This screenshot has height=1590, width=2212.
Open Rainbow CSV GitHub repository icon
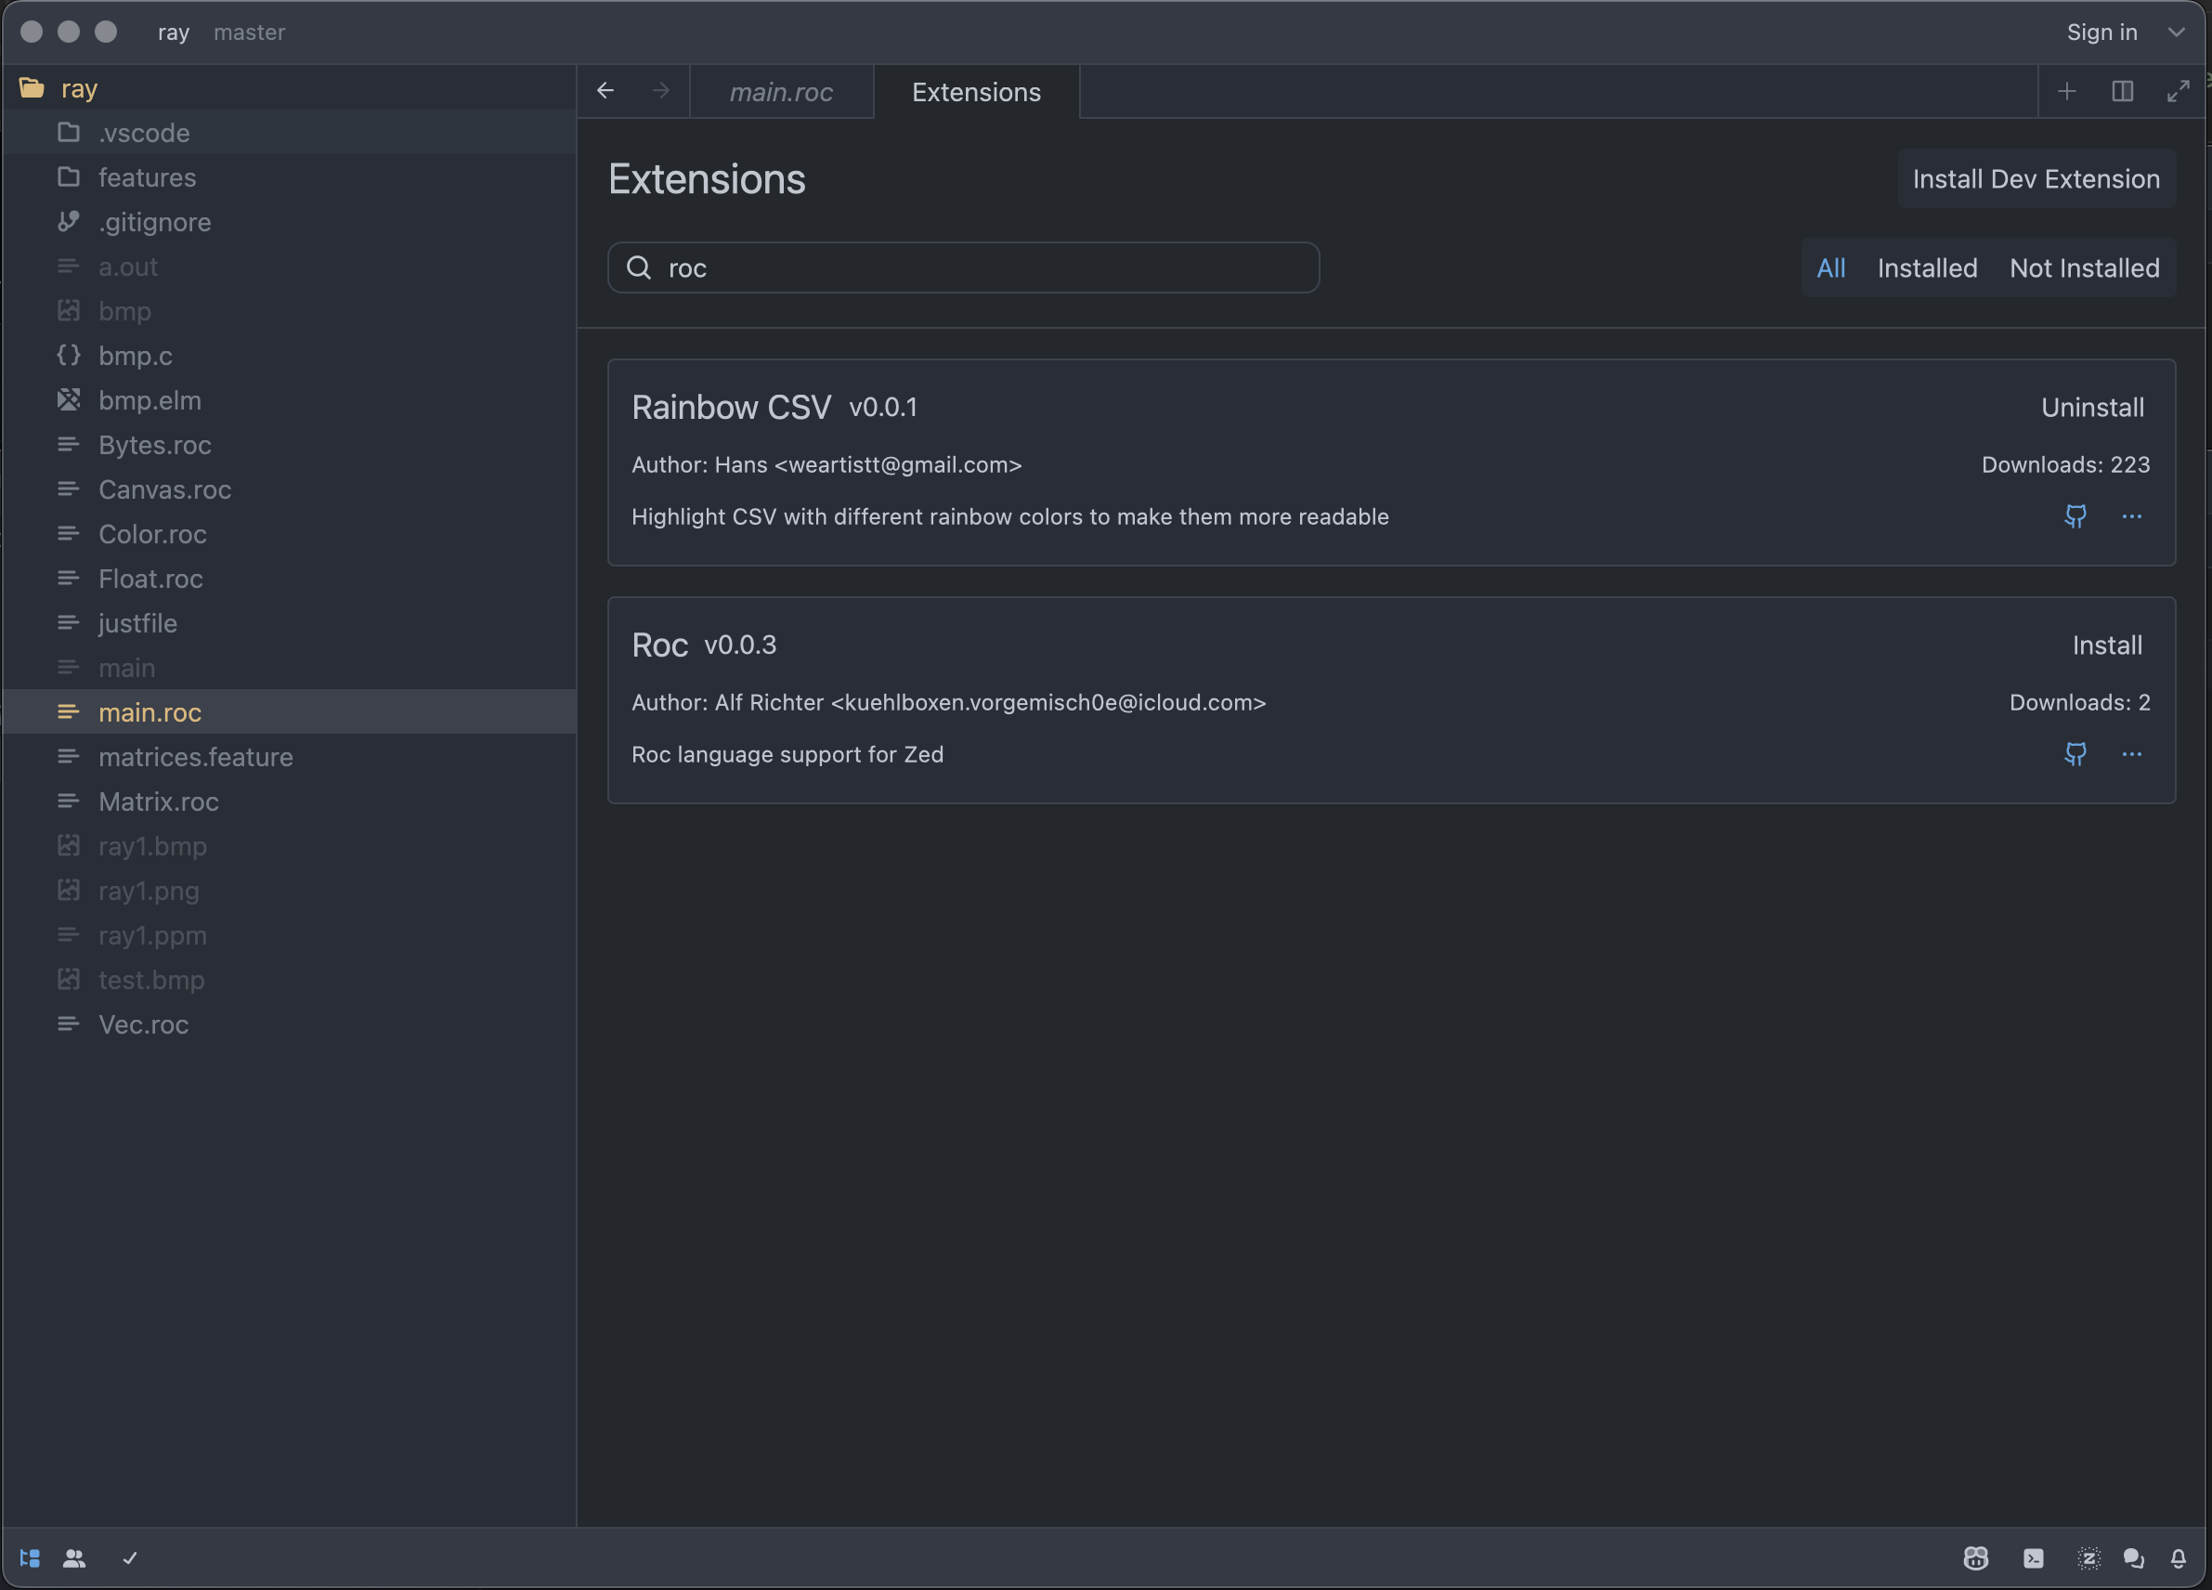(2075, 516)
